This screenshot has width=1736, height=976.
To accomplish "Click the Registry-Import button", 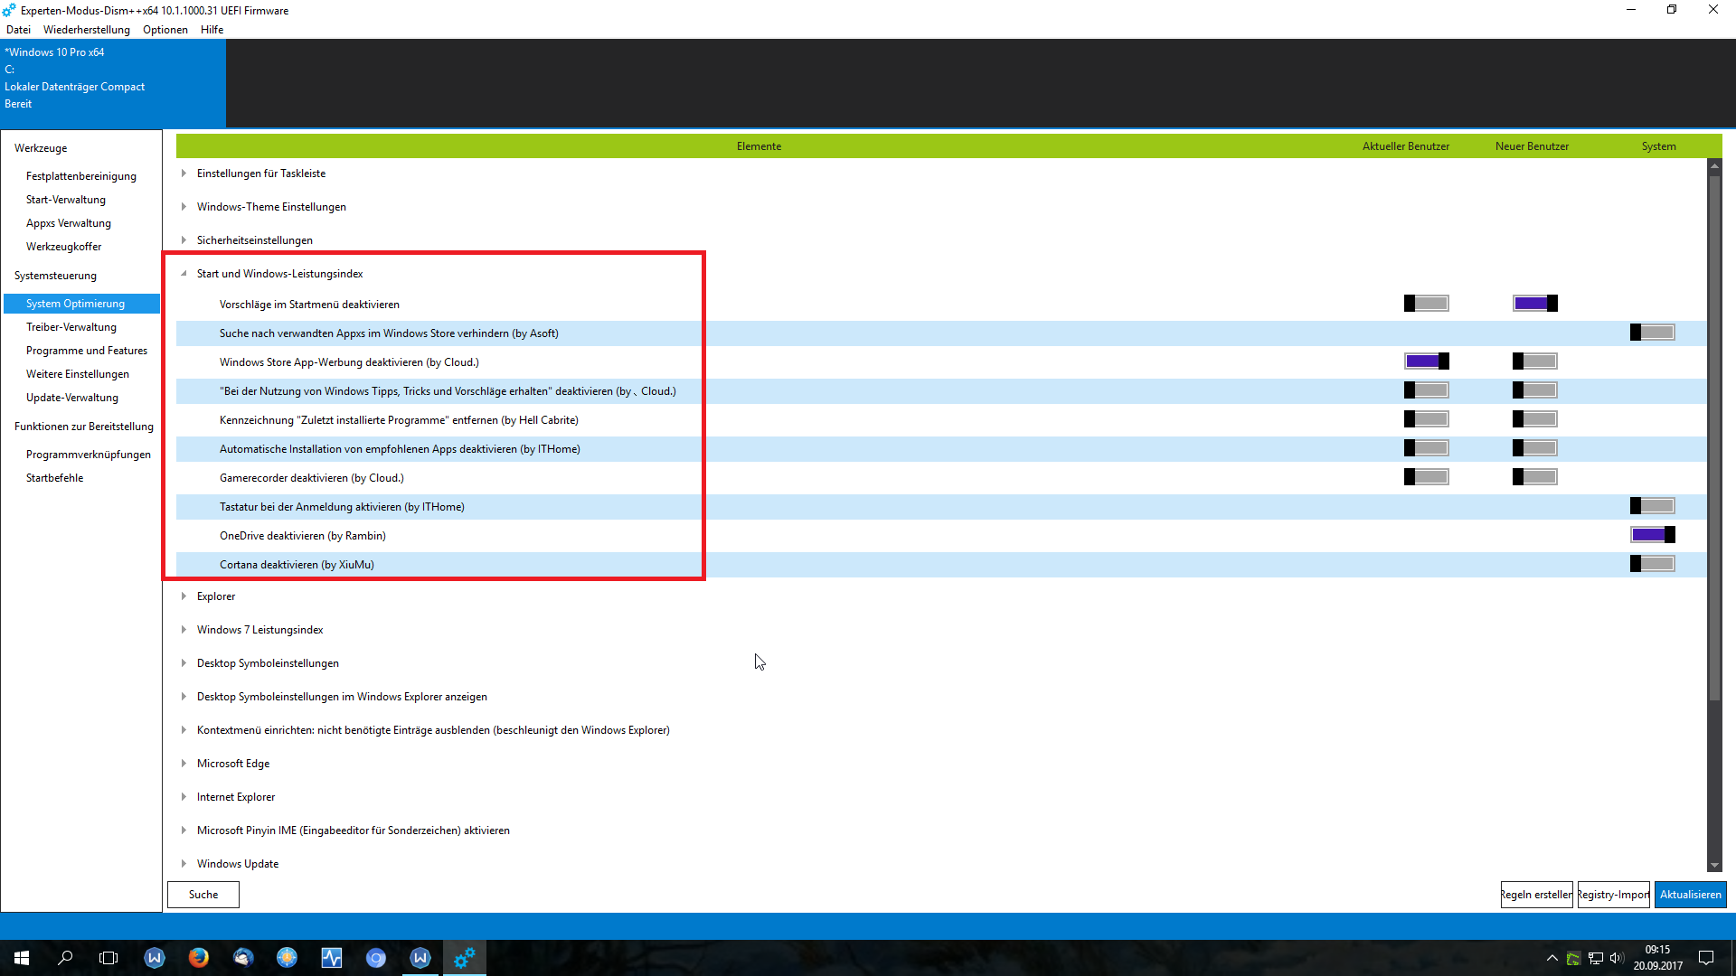I will coord(1613,895).
